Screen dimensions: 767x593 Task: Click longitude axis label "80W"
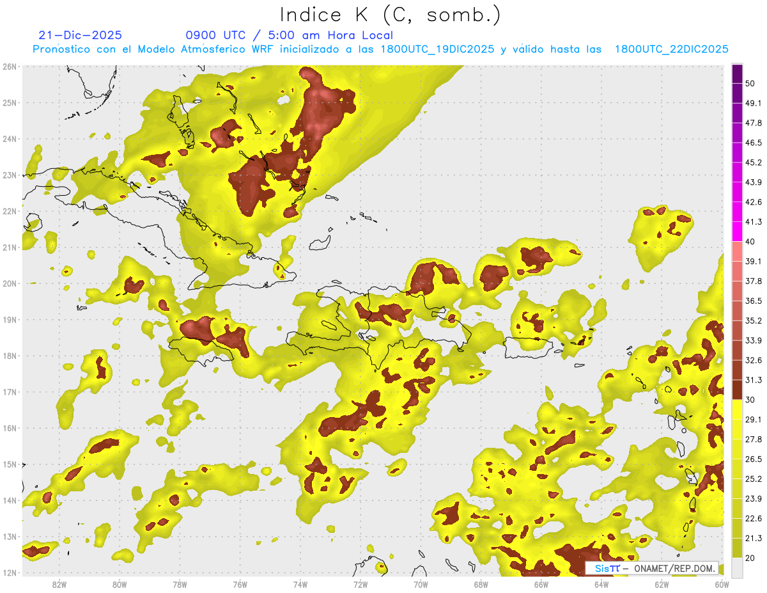[x=120, y=584]
